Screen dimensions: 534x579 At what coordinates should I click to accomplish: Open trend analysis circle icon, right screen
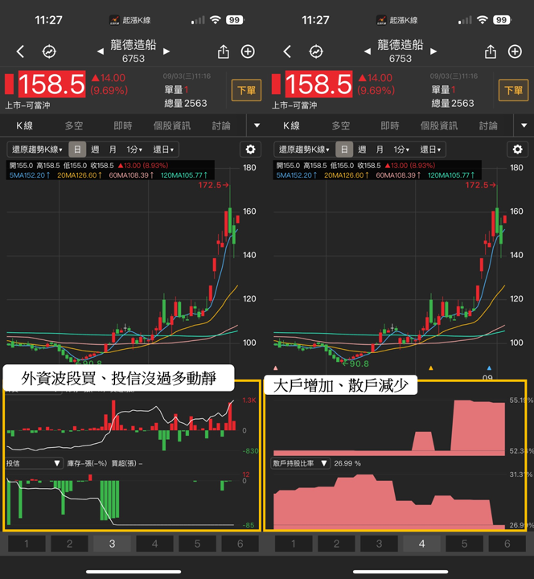316,51
